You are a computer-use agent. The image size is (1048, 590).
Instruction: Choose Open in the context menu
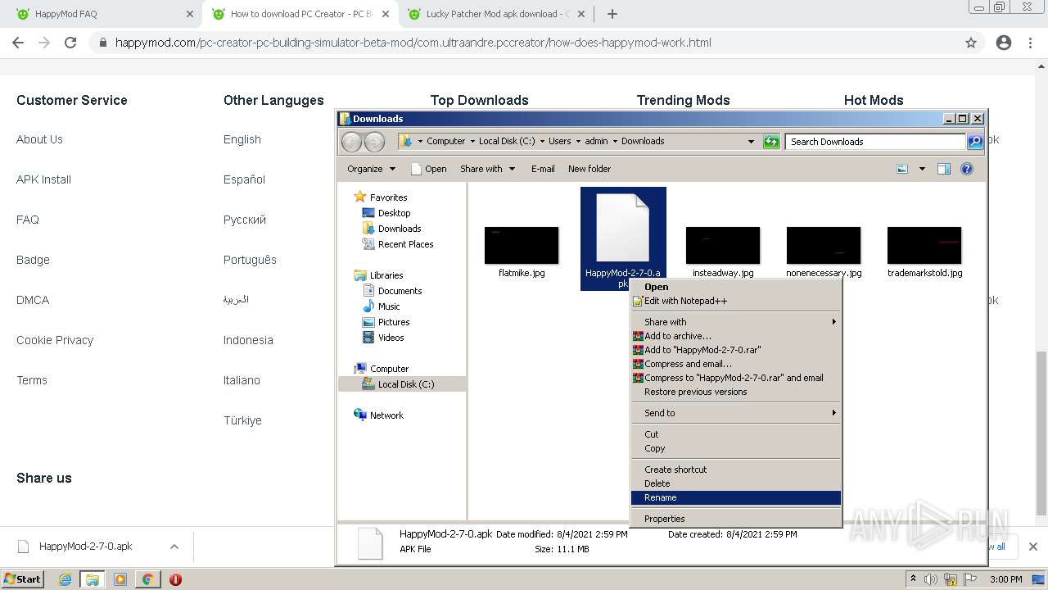point(736,287)
